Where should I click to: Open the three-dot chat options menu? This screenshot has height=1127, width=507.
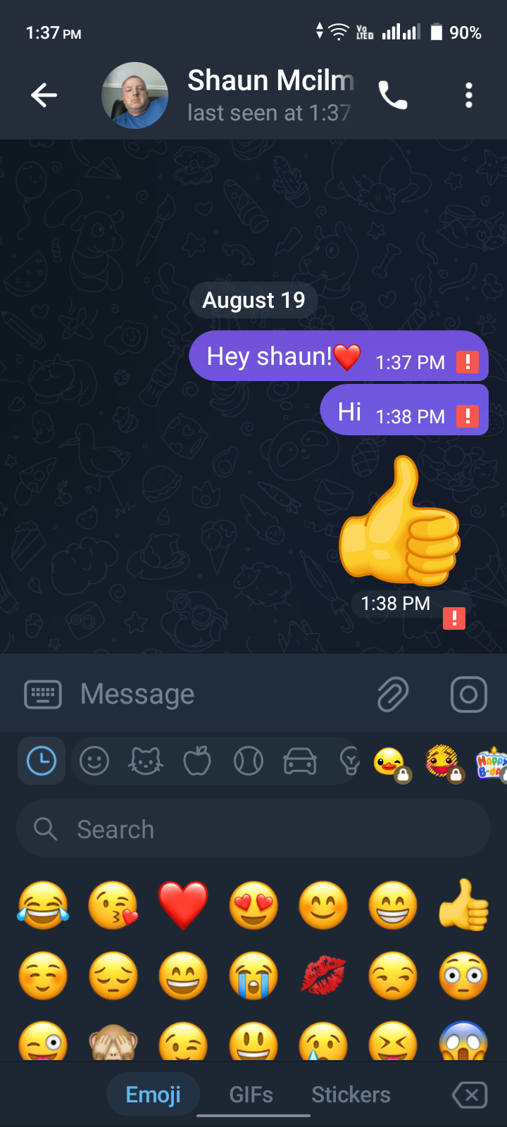469,95
